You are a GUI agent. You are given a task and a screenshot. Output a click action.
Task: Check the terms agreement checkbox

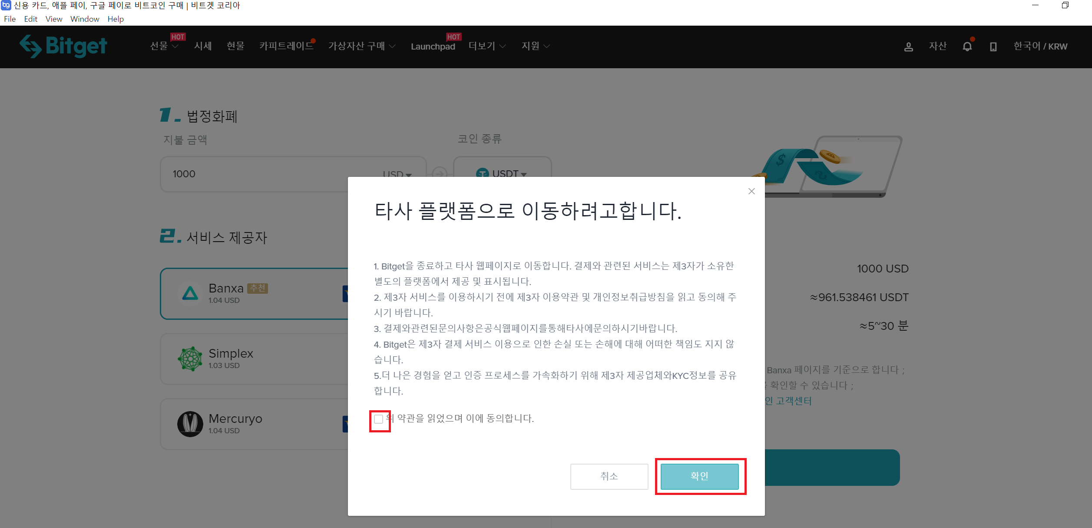point(378,419)
